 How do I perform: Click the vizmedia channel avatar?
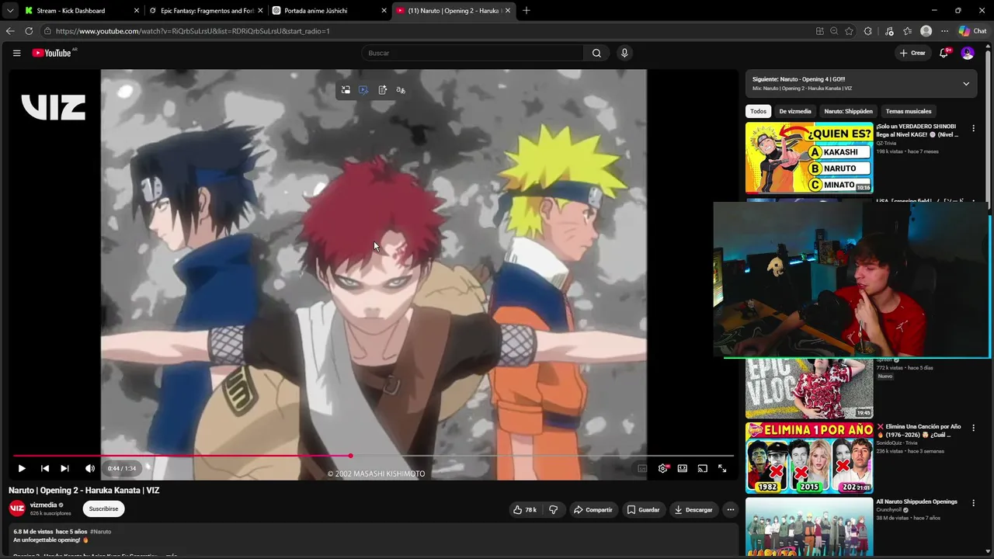pos(17,509)
